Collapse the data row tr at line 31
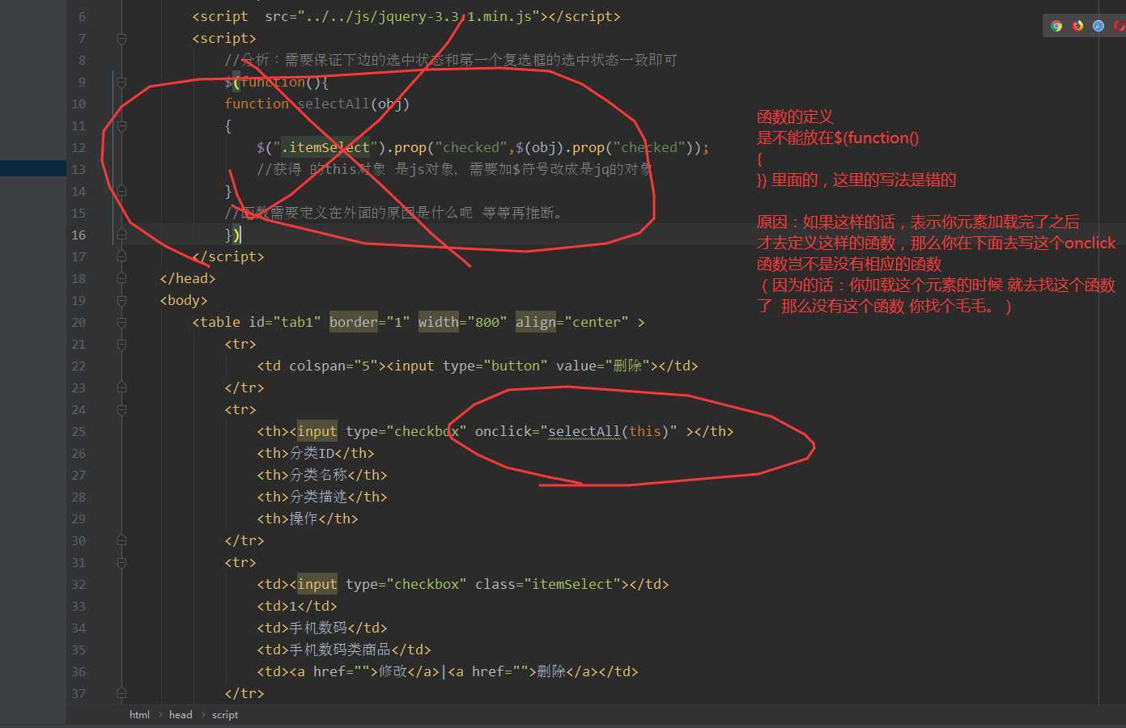 click(121, 562)
